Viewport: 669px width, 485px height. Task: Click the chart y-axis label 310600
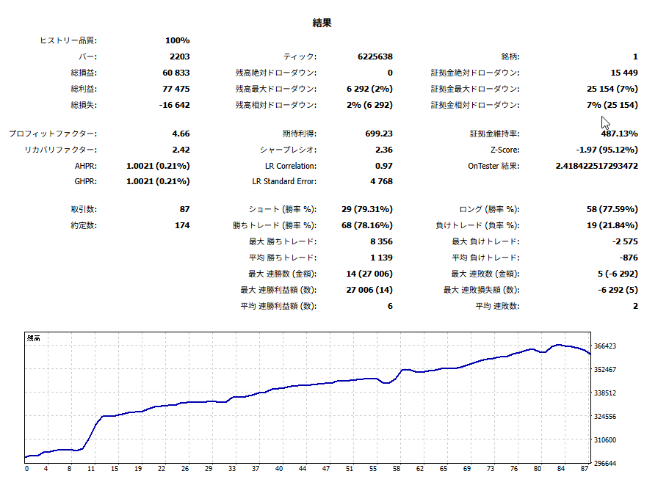(x=605, y=440)
